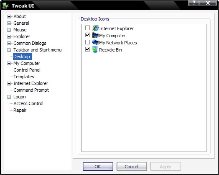Expand the Logon tree node
This screenshot has height=175, width=219.
[9, 97]
